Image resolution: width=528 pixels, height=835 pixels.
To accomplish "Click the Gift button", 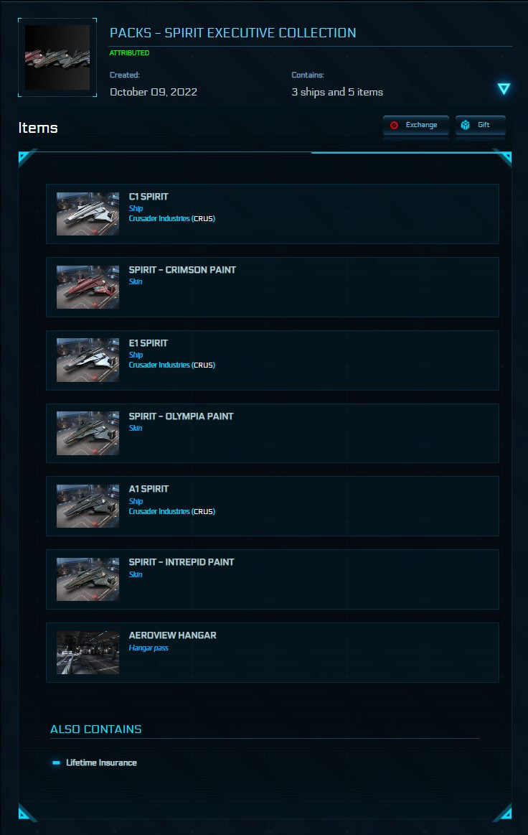I will pyautogui.click(x=480, y=125).
